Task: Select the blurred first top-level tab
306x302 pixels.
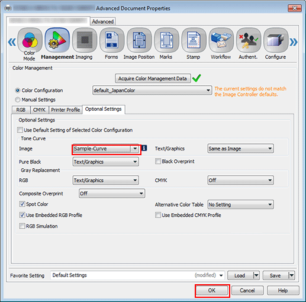Action: (x=49, y=21)
